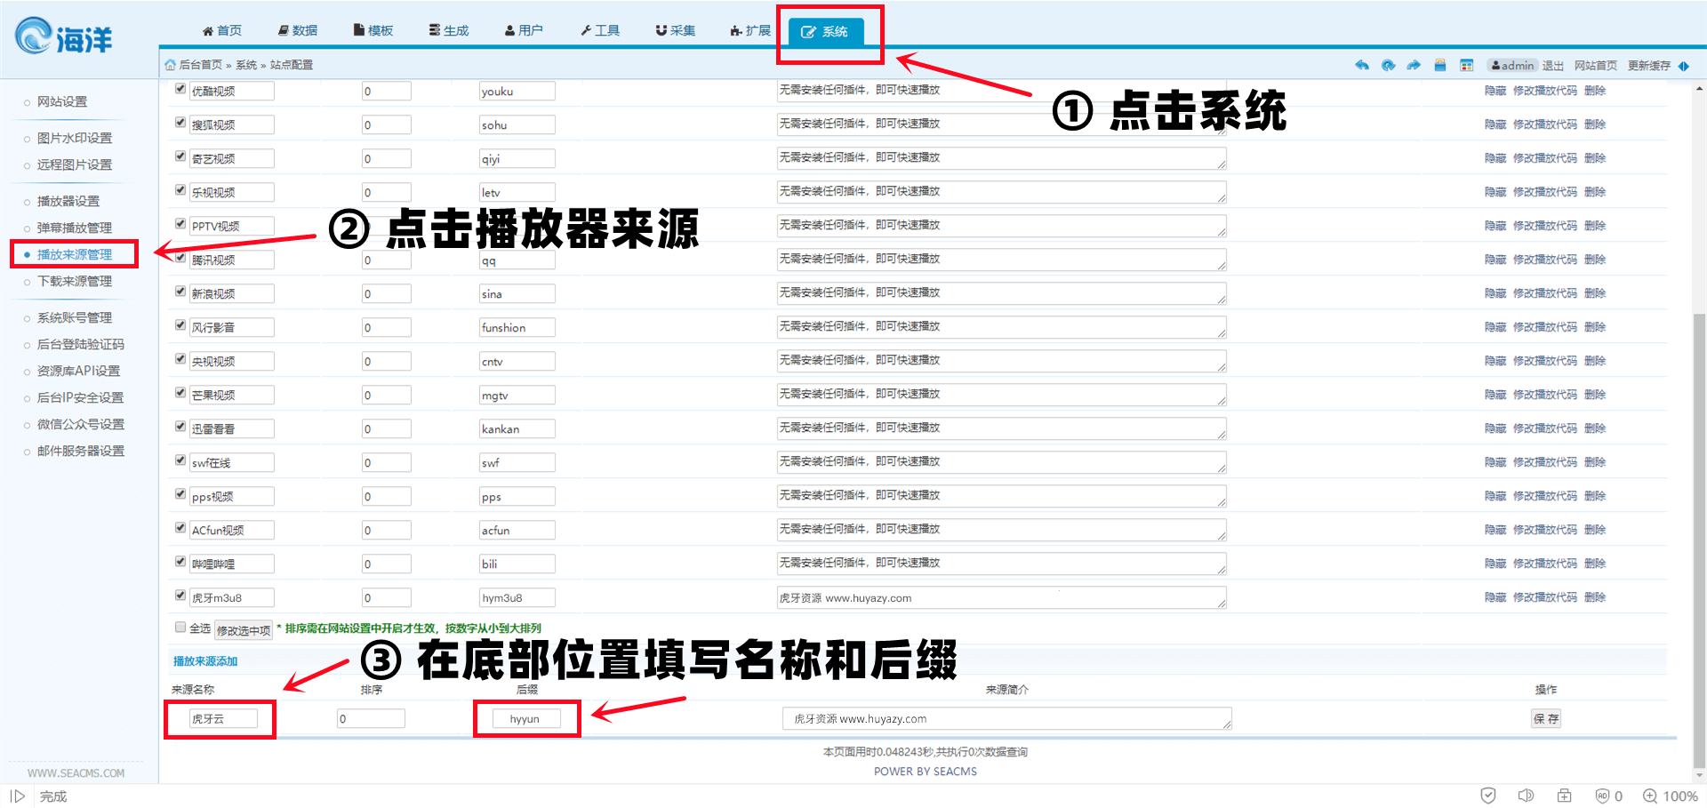Click the 海洋 SeaCMS logo
The height and width of the screenshot is (808, 1707).
pos(62,36)
